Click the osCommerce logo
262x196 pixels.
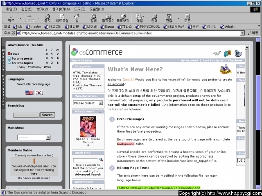pos(97,52)
